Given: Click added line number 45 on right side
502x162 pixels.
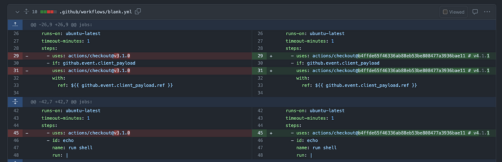Looking at the screenshot, I should 260,133.
